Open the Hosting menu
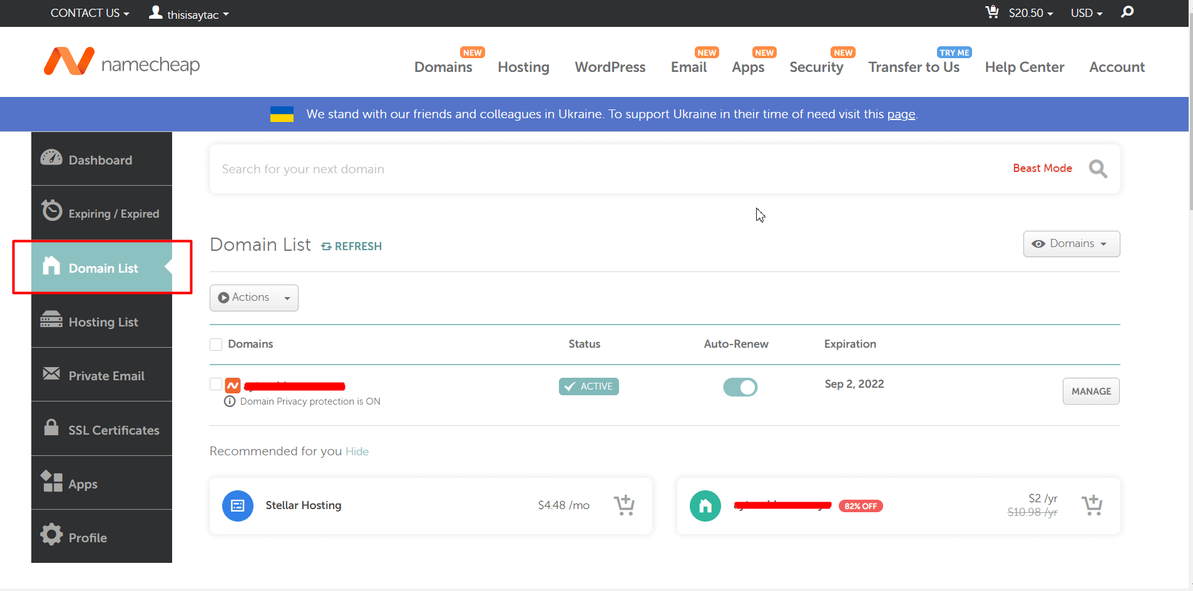The width and height of the screenshot is (1193, 591). 523,67
